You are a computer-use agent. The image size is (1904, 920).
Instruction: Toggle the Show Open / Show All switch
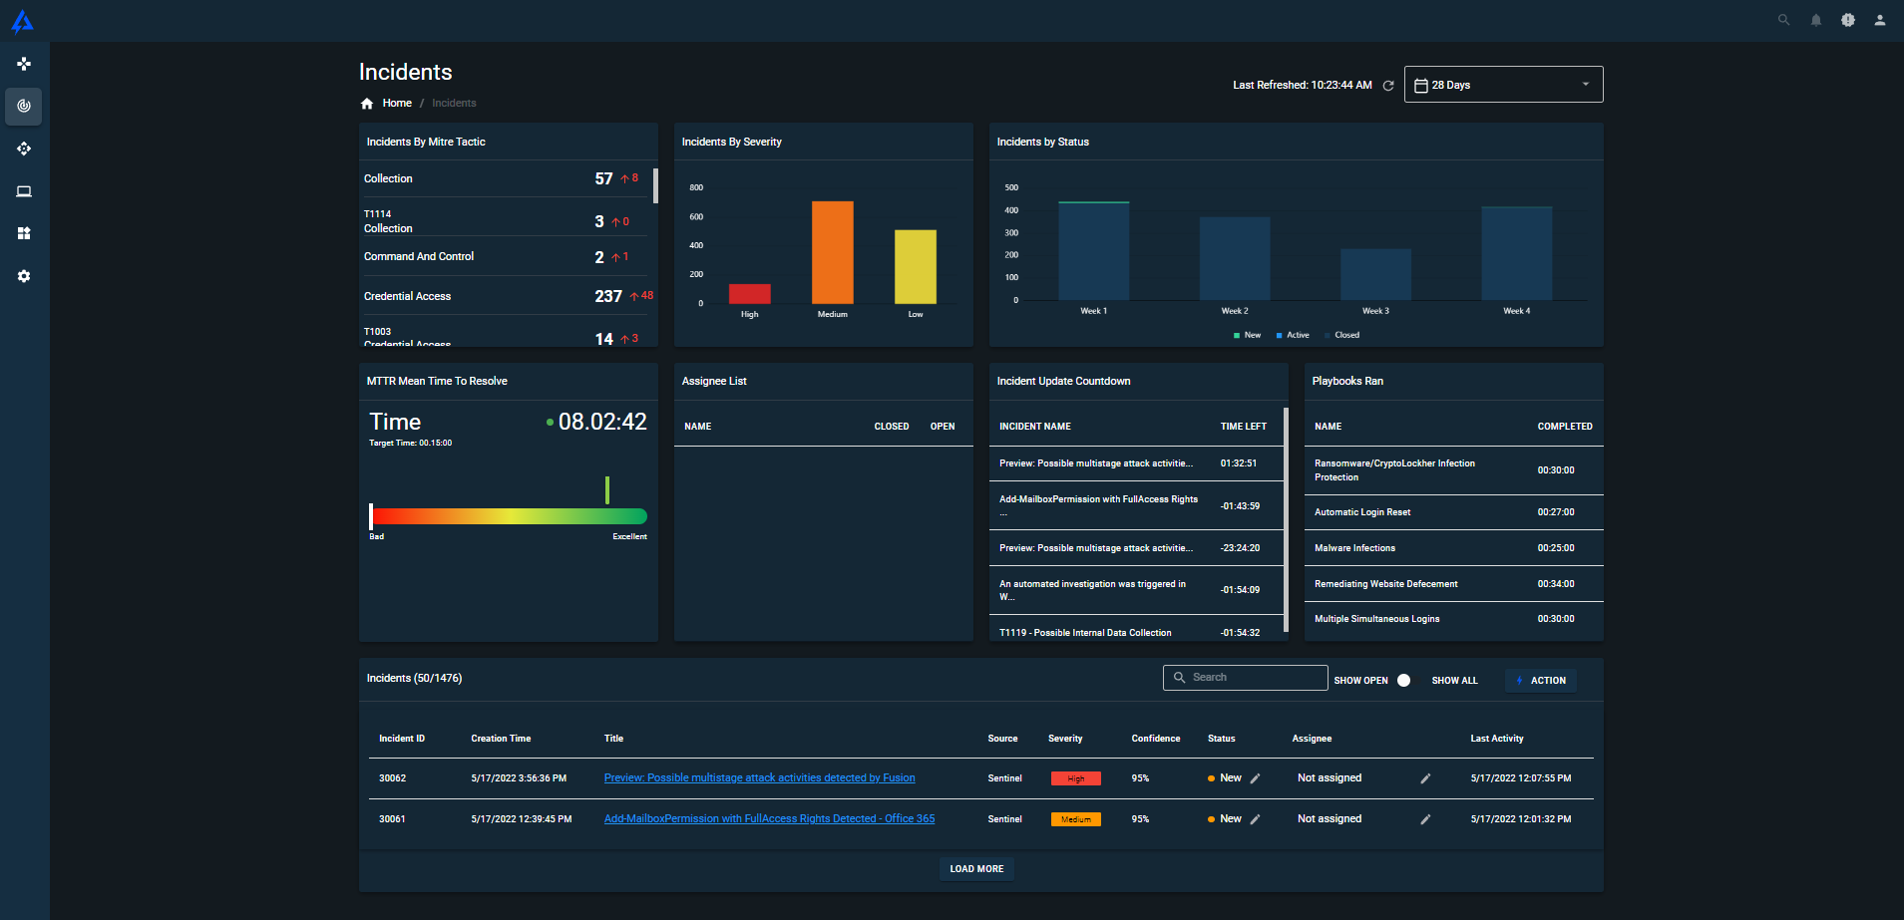point(1403,681)
